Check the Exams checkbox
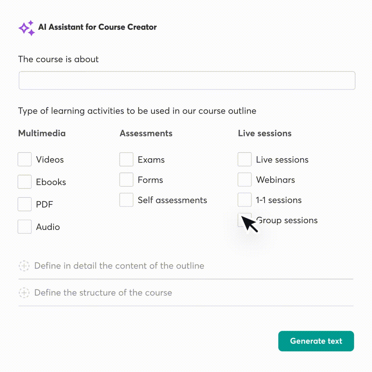 tap(126, 159)
